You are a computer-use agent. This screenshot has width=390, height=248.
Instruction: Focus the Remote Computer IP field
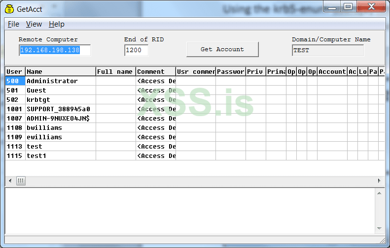point(55,50)
